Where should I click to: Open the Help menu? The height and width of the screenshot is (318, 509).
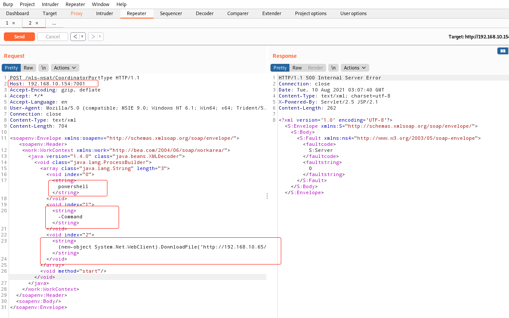pyautogui.click(x=121, y=4)
